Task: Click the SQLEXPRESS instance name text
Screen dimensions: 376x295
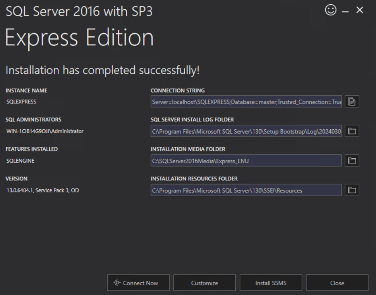Action: [21, 101]
